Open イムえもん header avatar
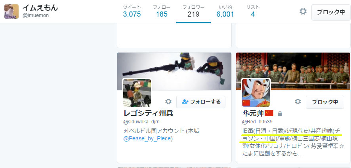 [11, 11]
